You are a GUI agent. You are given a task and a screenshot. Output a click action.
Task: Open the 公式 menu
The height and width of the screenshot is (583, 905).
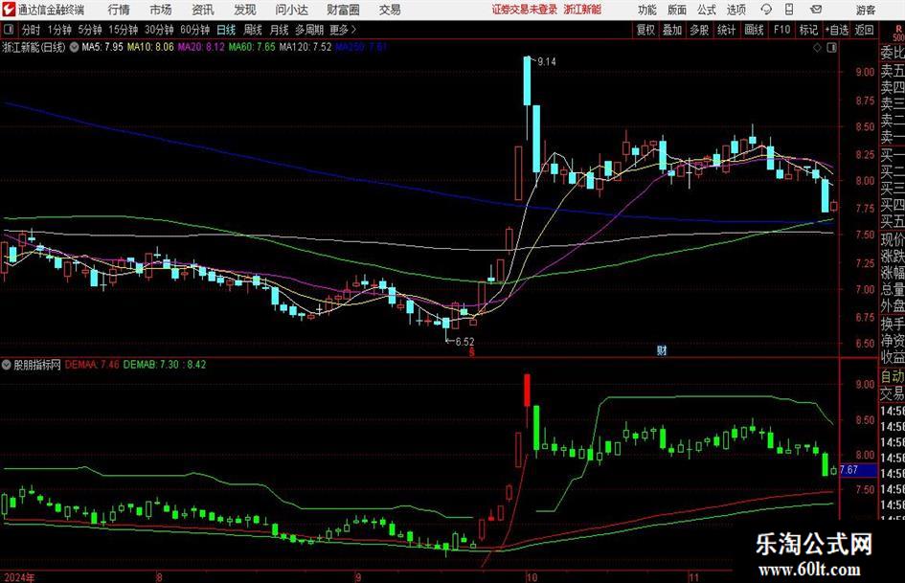tap(707, 10)
